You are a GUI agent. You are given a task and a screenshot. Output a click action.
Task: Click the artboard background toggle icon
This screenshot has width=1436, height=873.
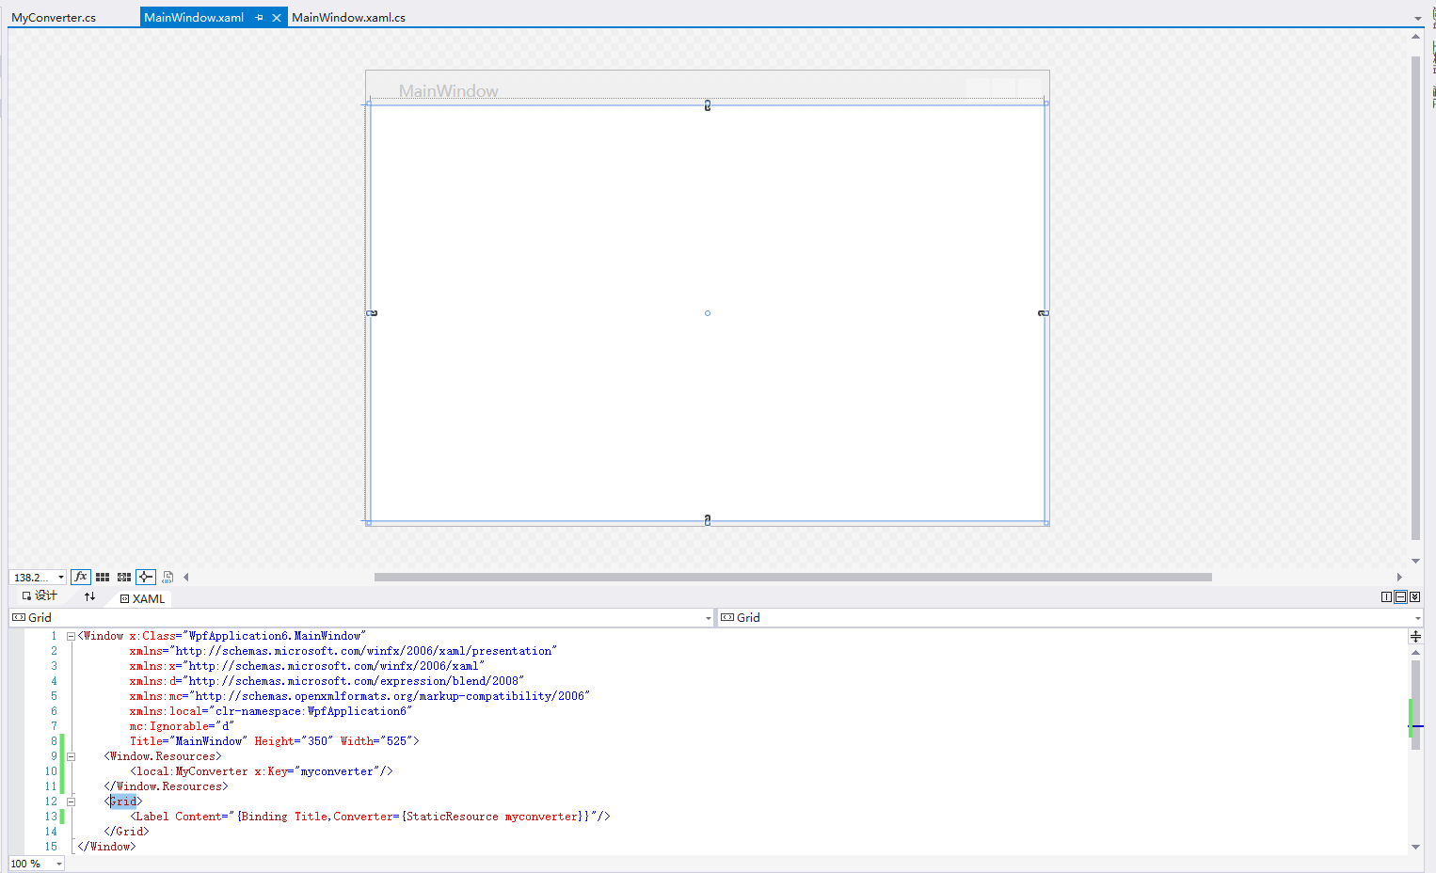168,577
